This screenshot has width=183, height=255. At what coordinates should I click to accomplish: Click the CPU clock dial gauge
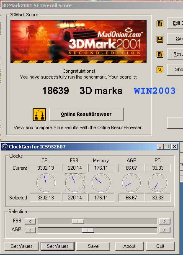point(46,183)
